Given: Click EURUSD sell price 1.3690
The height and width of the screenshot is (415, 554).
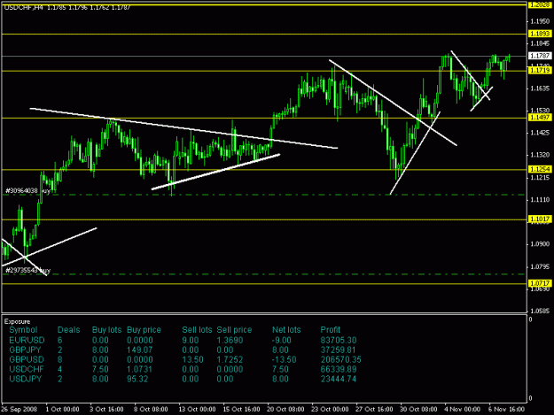Looking at the screenshot, I should click(x=230, y=341).
